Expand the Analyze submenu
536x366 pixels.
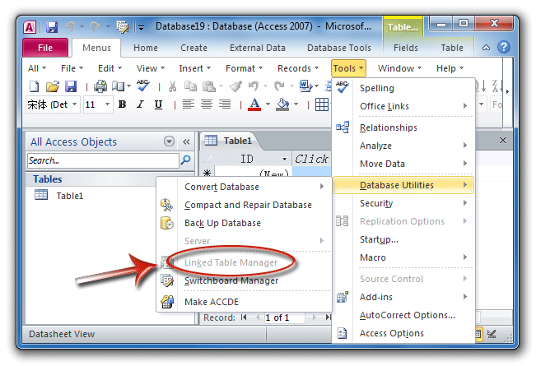pos(403,146)
